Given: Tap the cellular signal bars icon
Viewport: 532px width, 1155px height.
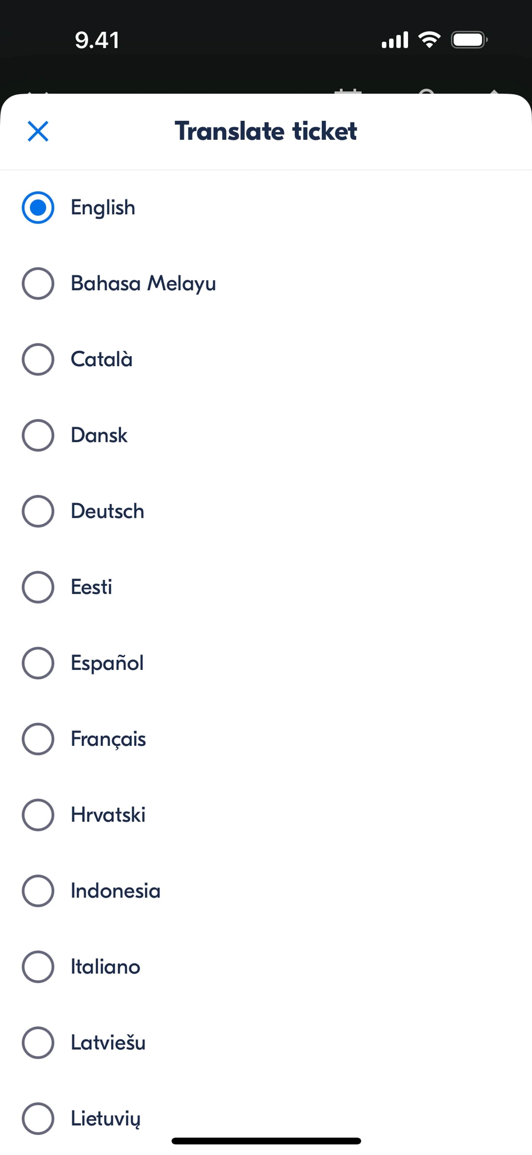Looking at the screenshot, I should tap(395, 40).
